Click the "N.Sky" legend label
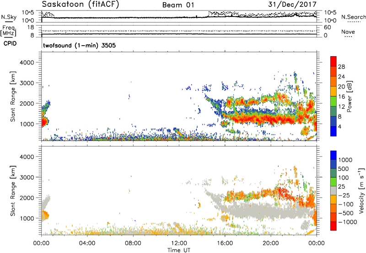 9,17
